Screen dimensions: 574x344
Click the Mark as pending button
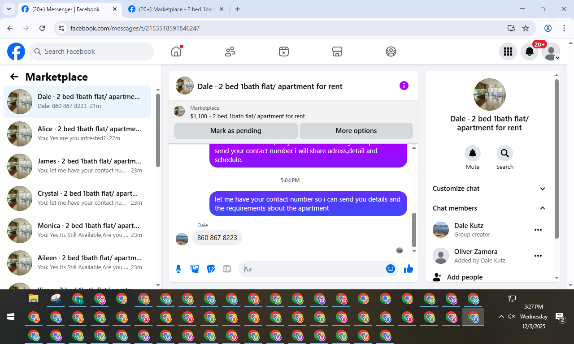(236, 131)
